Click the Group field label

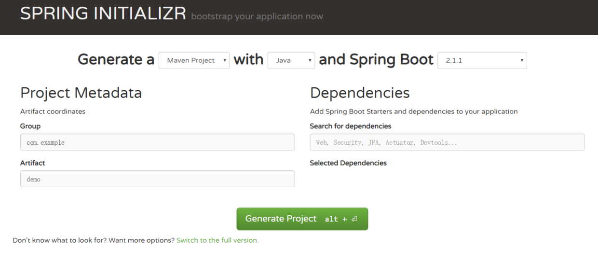pyautogui.click(x=30, y=126)
